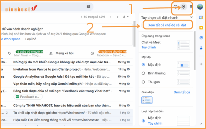Go to next page of emails

pos(117,16)
